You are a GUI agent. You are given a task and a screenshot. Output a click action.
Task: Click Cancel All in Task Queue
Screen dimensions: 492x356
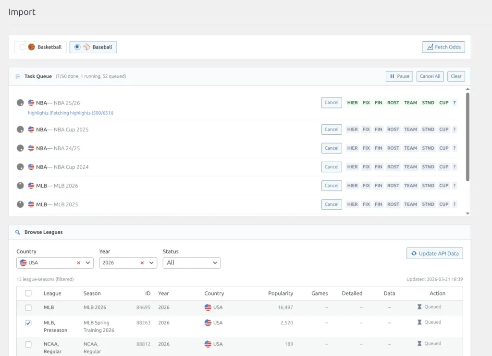pyautogui.click(x=430, y=76)
